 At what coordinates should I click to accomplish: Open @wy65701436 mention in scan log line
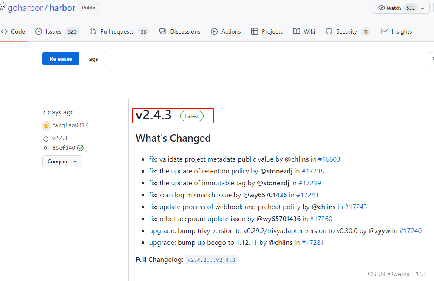265,195
